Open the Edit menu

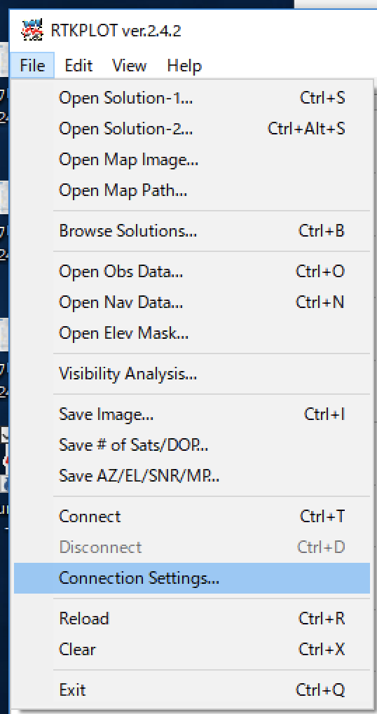coord(78,66)
